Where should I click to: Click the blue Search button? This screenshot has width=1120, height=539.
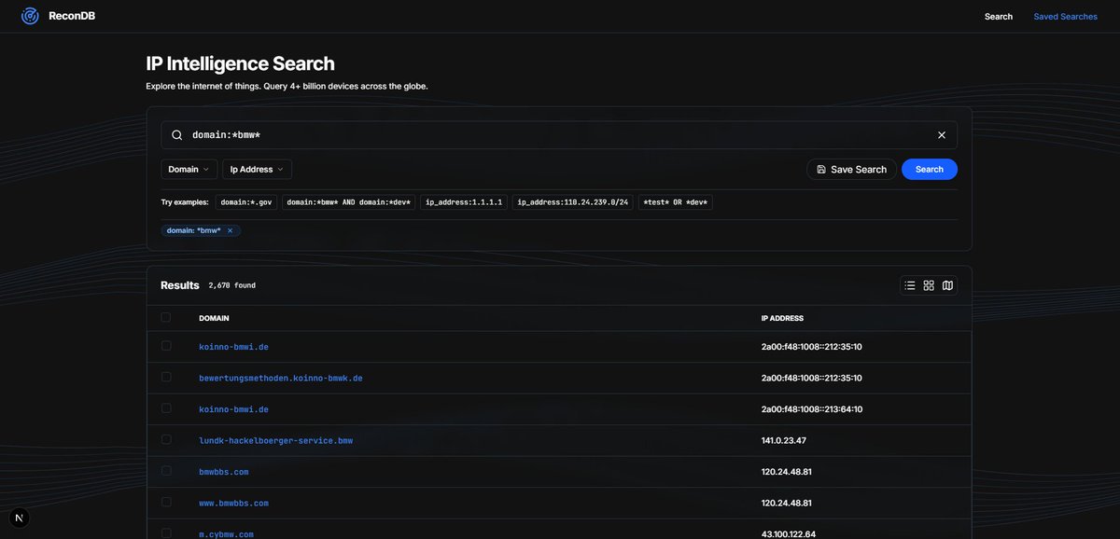(930, 169)
